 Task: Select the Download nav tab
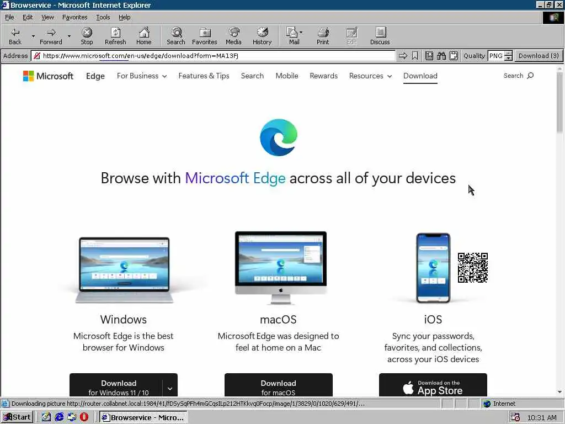(x=420, y=76)
